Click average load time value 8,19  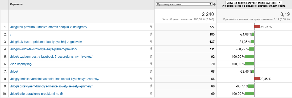(285, 14)
